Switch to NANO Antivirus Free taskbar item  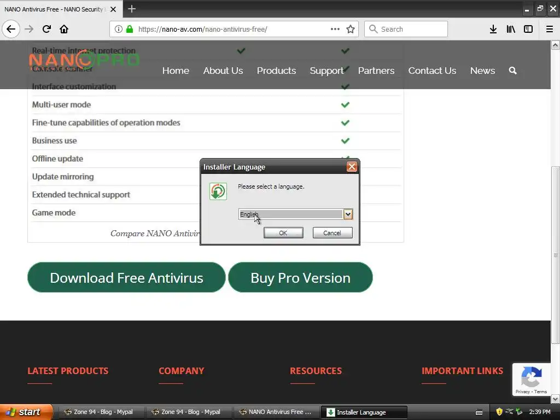tap(276, 412)
